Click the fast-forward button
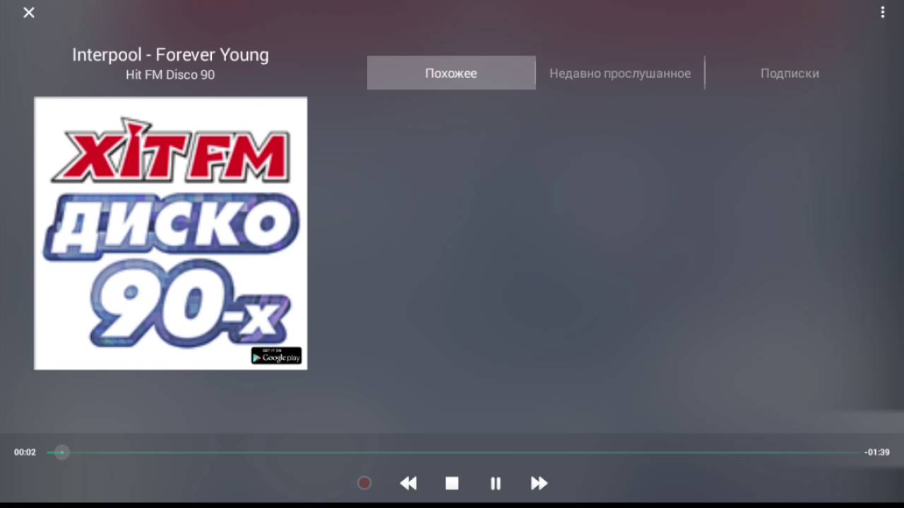 coord(539,483)
